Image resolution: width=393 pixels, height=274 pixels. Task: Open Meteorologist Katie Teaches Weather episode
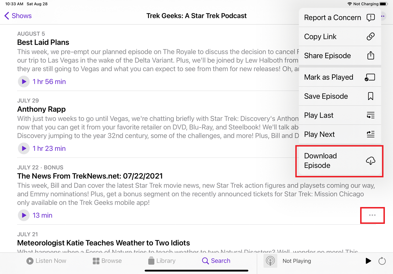104,243
